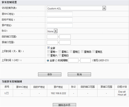
Task: Click the 目的端口范围 start port field
Action: coord(52,37)
